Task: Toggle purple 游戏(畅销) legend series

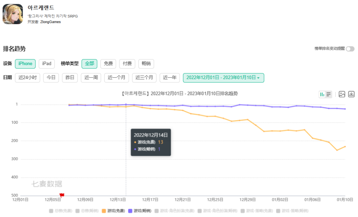Action: pos(140,211)
